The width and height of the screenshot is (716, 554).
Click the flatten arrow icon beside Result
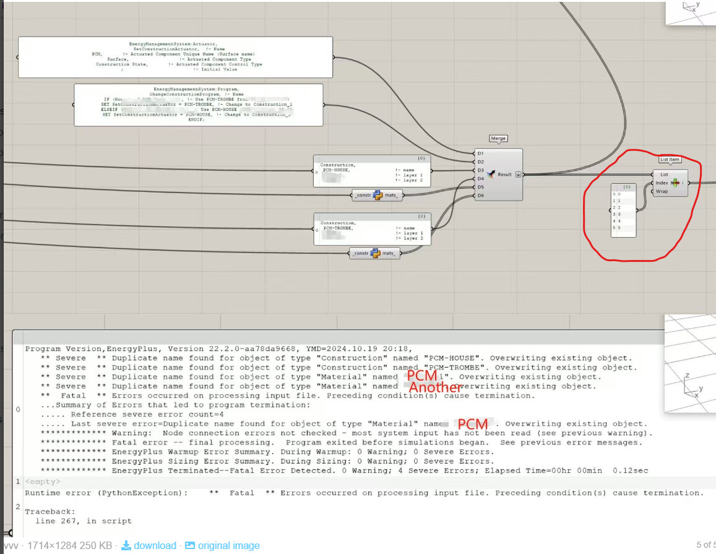click(x=518, y=175)
